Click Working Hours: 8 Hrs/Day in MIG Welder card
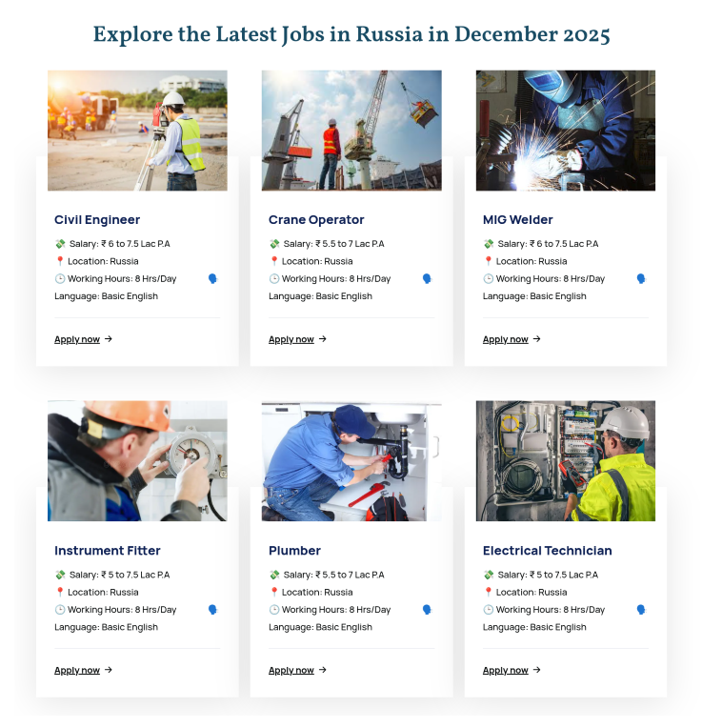Screen dimensions: 702x728 point(551,279)
